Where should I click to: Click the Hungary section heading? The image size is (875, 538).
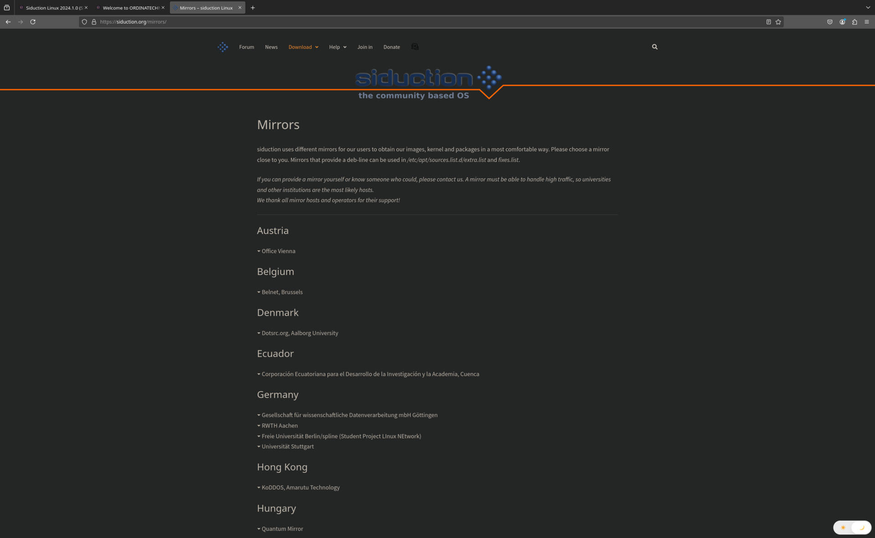tap(276, 508)
